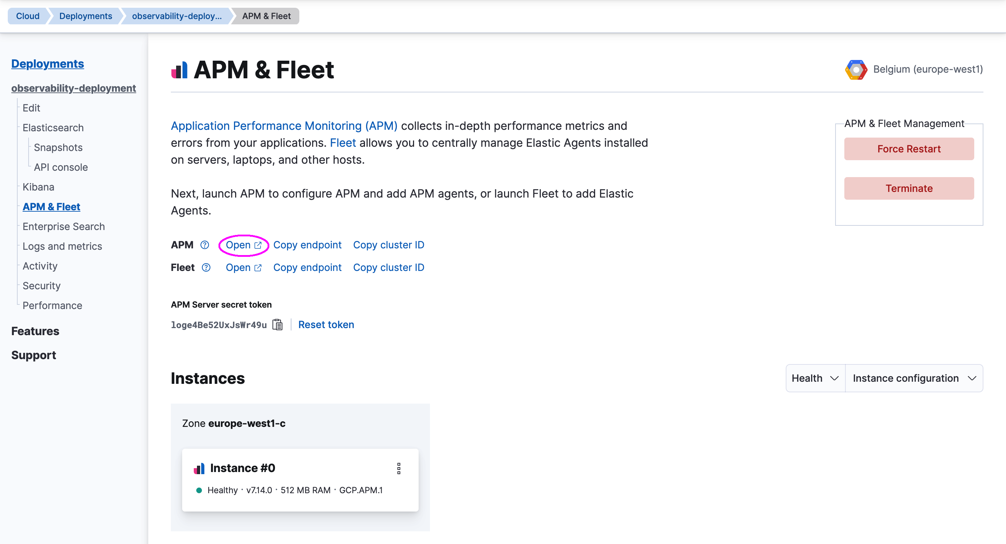Open Logs and metrics sidebar item
This screenshot has width=1006, height=544.
click(x=62, y=246)
